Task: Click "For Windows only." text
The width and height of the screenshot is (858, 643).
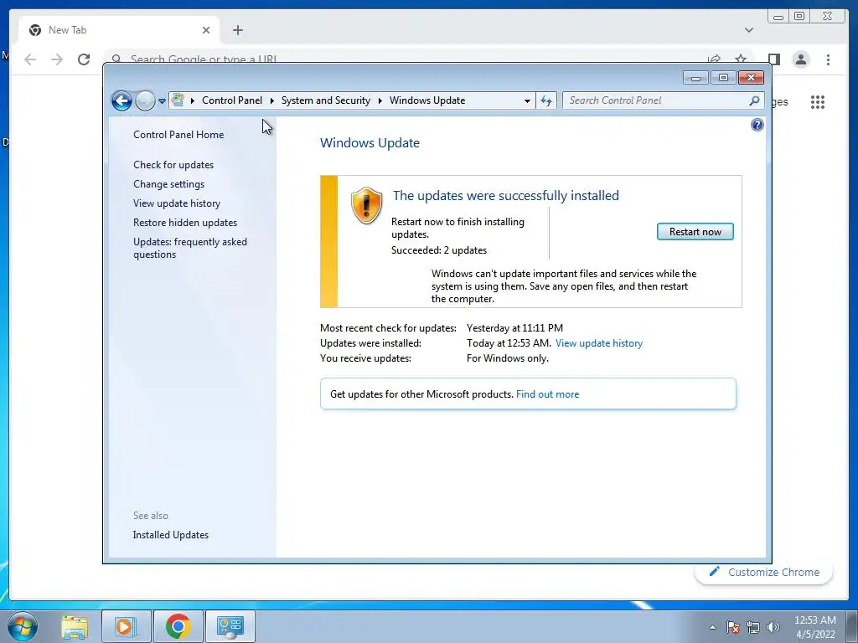Action: click(x=507, y=358)
